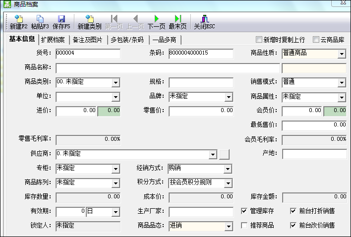
Task: Uncheck the 前台改价销售 checkbox
Action: pos(293,225)
